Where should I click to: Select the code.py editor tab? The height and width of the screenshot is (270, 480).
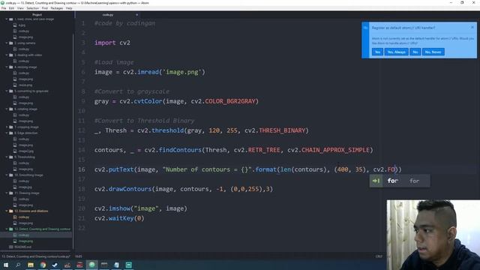coord(108,15)
